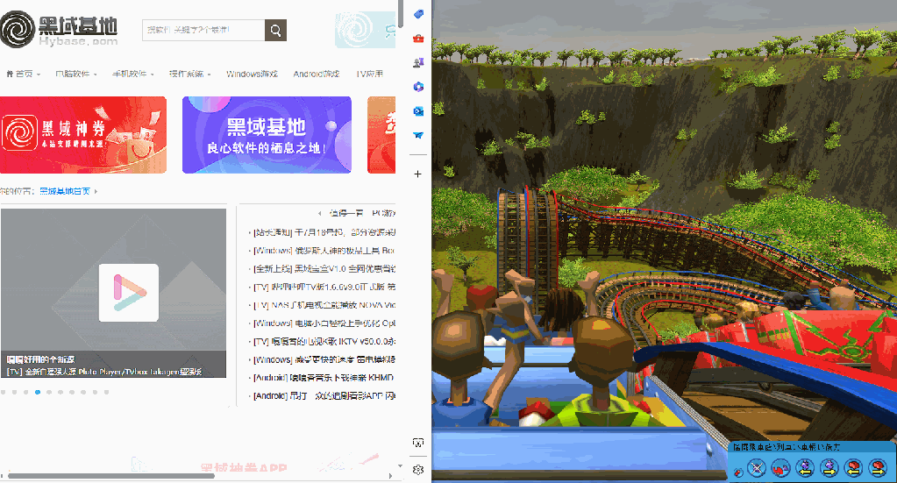Image resolution: width=897 pixels, height=483 pixels.
Task: Click the ride camera panel title bar
Action: 812,447
